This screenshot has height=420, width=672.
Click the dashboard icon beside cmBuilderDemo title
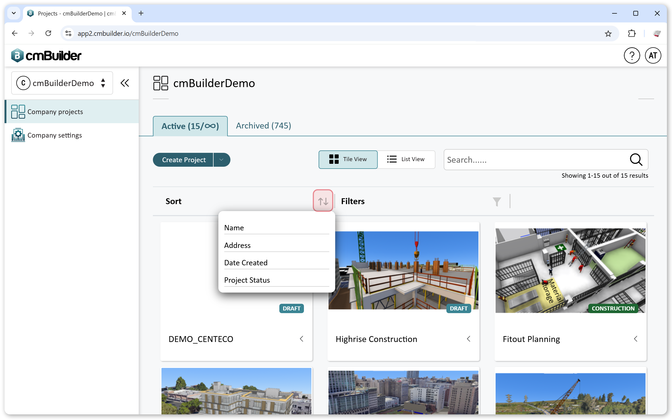[161, 83]
